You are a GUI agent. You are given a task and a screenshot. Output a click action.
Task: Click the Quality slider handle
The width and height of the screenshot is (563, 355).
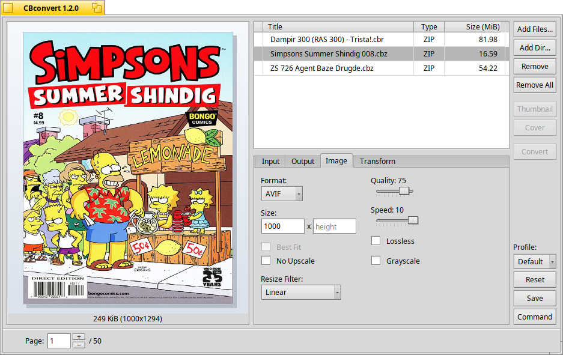point(404,190)
